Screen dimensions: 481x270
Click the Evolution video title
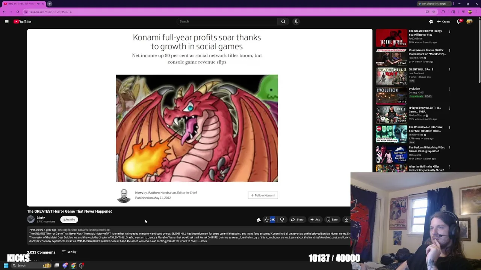pos(414,89)
